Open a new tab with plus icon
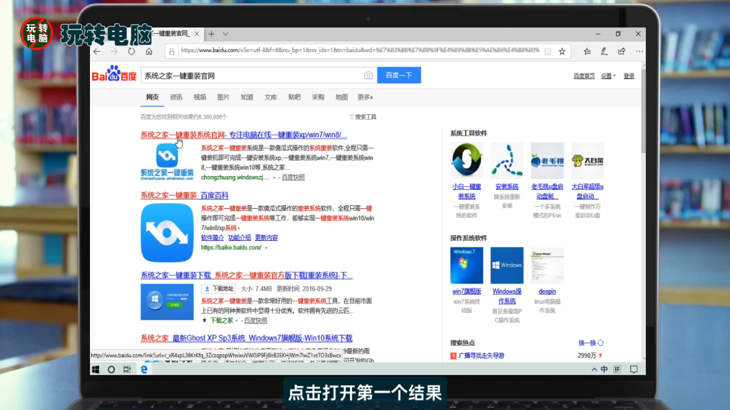The width and height of the screenshot is (730, 410). [212, 34]
